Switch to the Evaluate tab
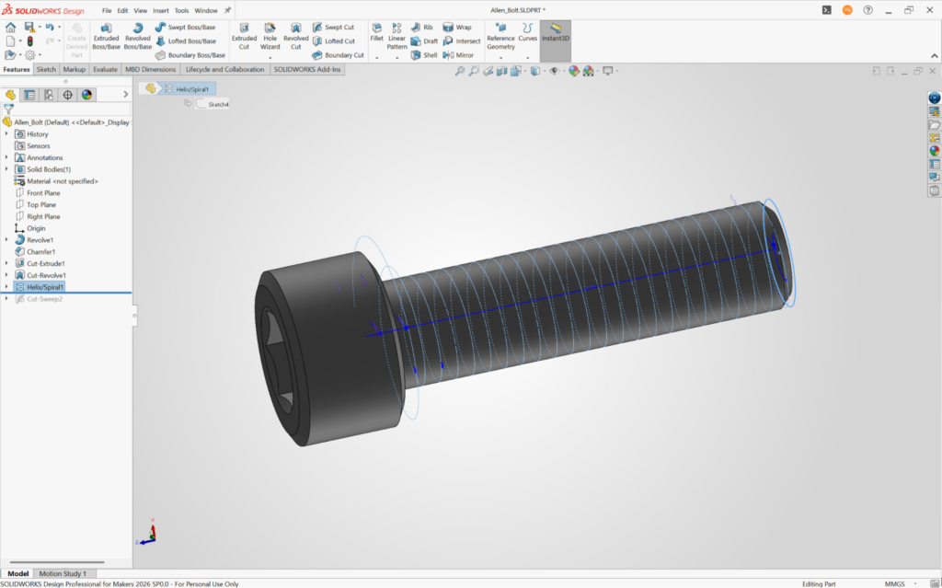 point(105,70)
